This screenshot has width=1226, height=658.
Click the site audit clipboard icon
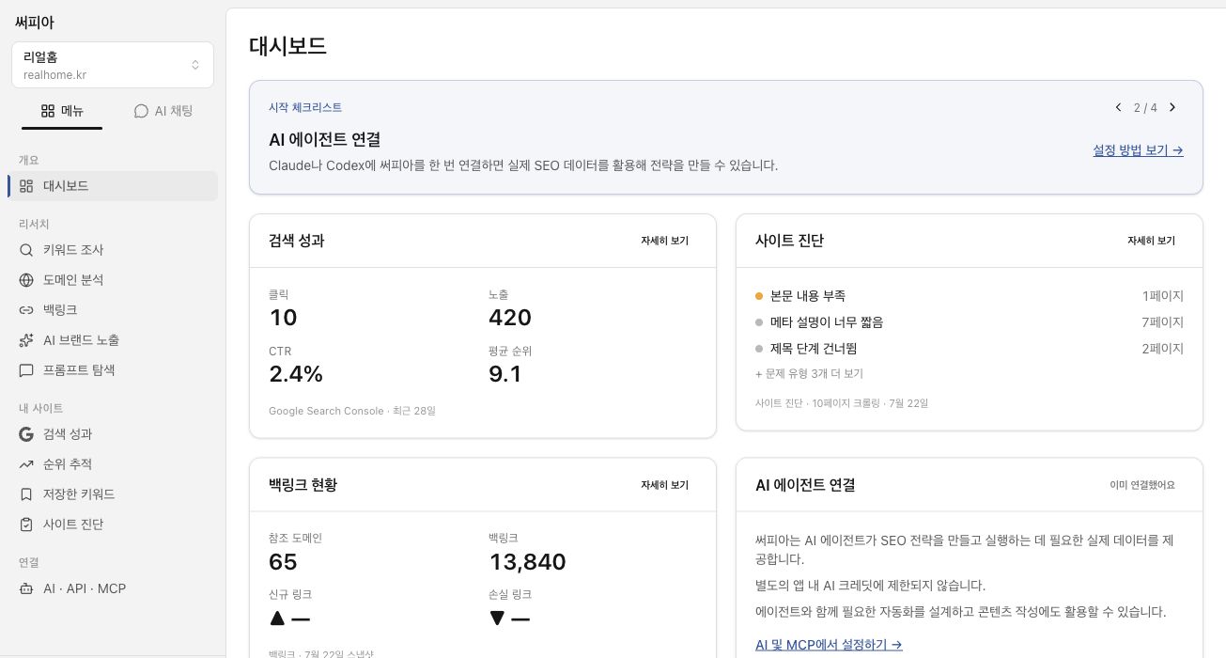tap(26, 525)
